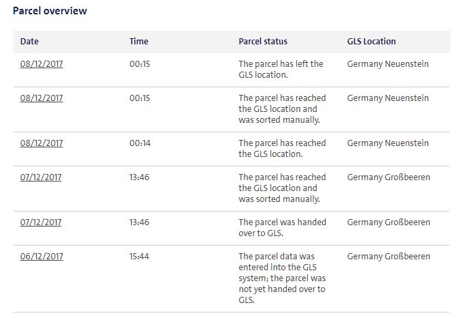Click the Parcel overview heading
Screen dimensions: 465x318
pos(50,11)
